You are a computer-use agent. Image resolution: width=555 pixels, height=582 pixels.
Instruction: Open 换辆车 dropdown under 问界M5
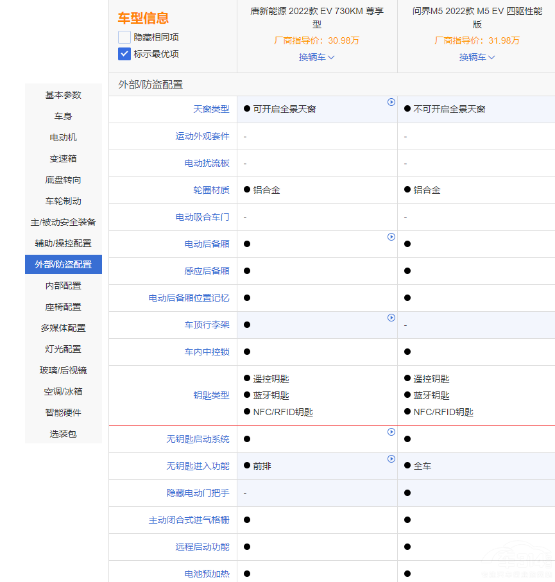click(477, 57)
